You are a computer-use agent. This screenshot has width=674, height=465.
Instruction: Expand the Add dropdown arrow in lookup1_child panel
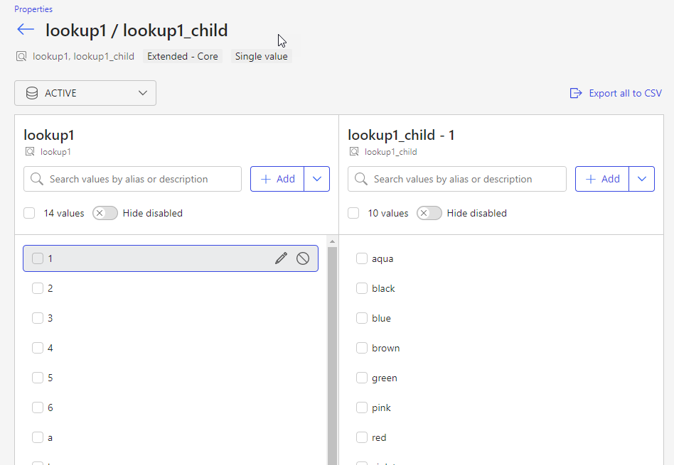pyautogui.click(x=641, y=179)
